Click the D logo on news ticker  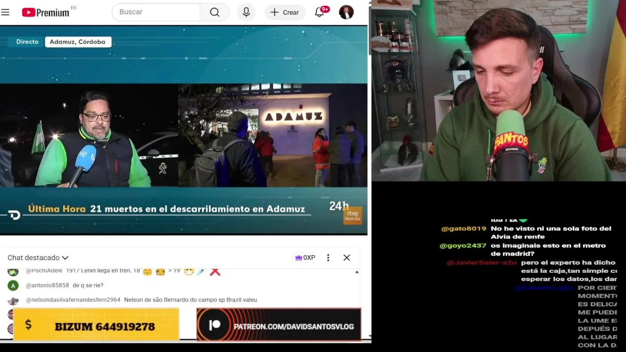(14, 215)
